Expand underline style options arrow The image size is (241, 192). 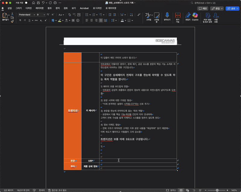coord(33,20)
